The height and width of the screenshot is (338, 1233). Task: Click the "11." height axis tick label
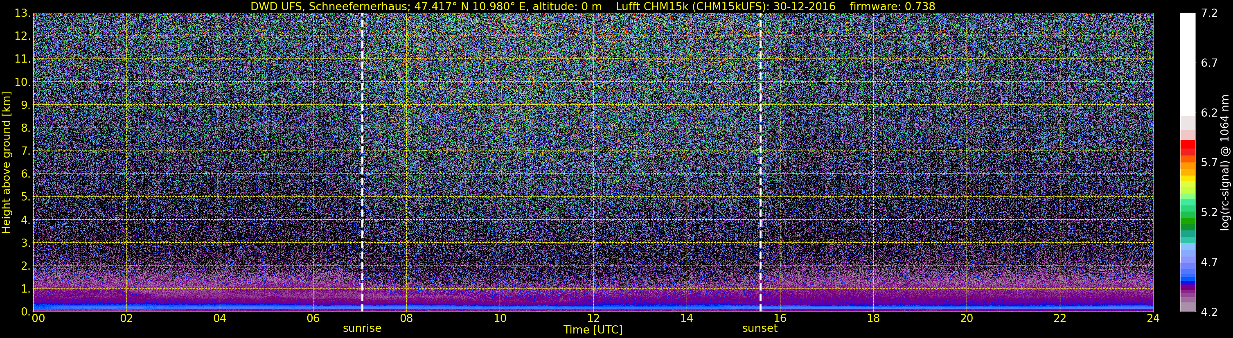23,59
